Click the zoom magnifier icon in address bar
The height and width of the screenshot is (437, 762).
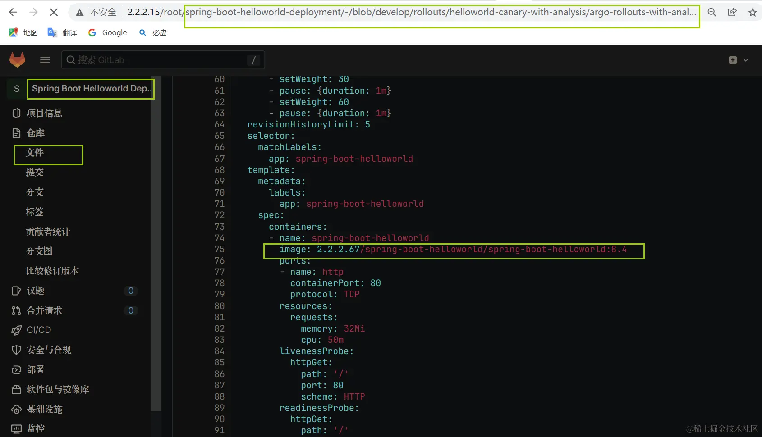(712, 12)
